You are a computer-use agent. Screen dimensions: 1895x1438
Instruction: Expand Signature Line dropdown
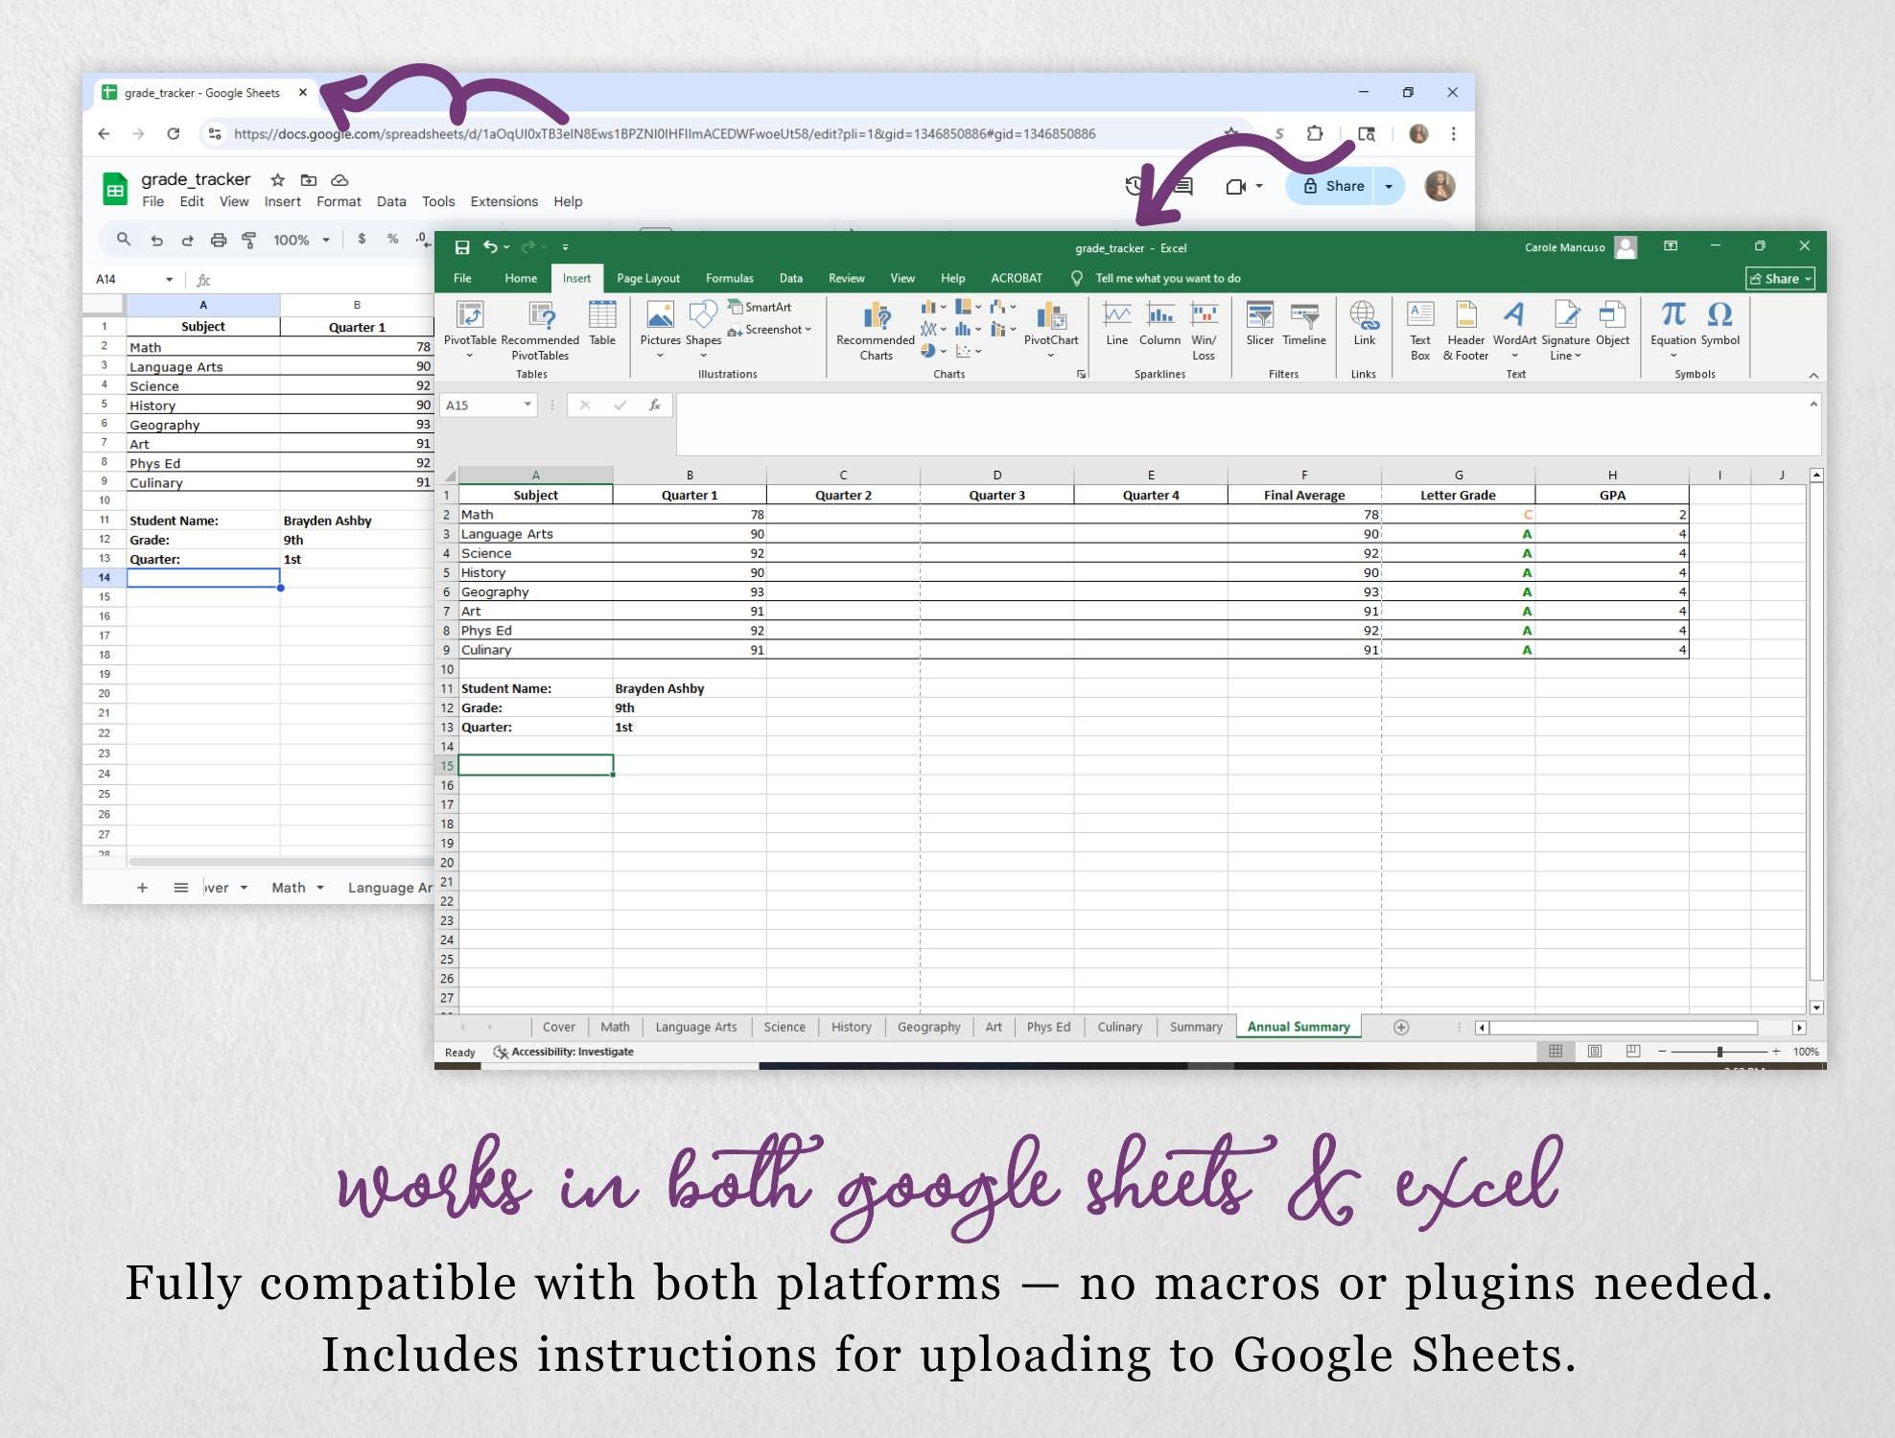tap(1578, 356)
